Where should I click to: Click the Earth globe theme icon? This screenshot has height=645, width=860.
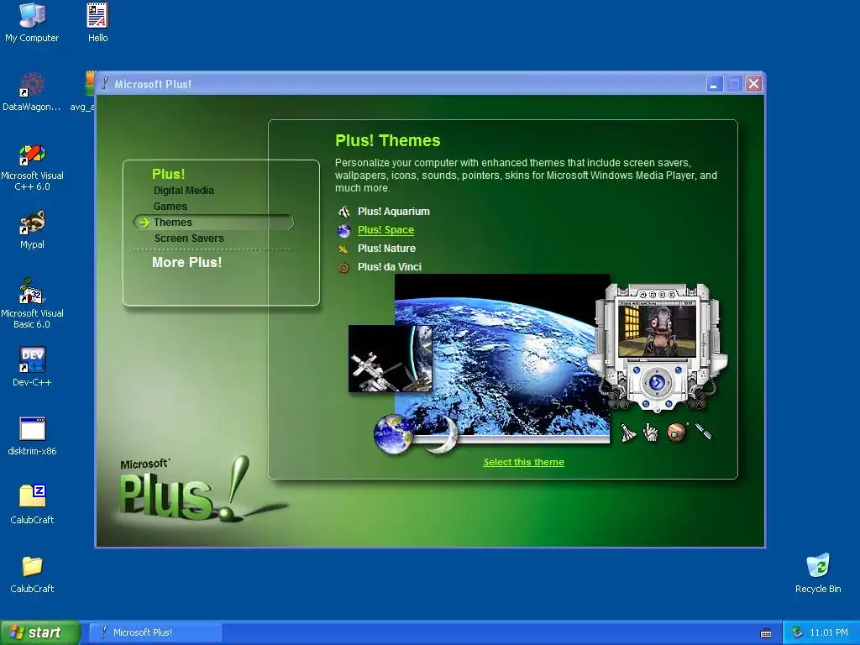point(393,434)
